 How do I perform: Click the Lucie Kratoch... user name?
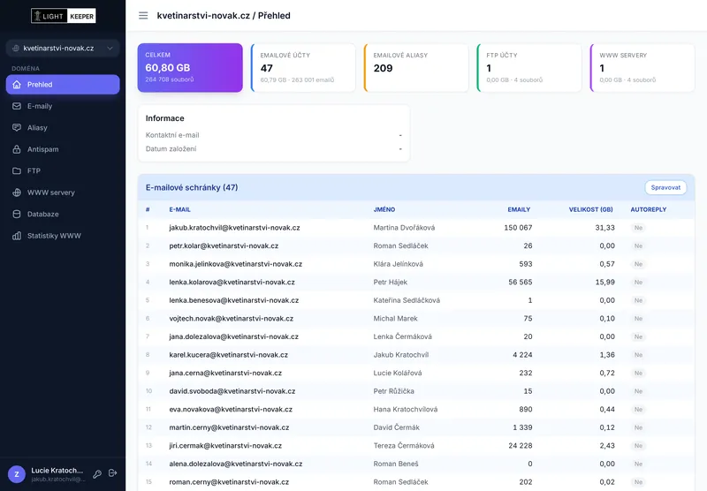click(x=57, y=471)
